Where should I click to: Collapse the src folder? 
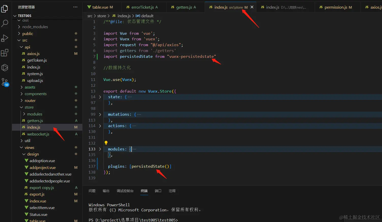click(x=19, y=40)
